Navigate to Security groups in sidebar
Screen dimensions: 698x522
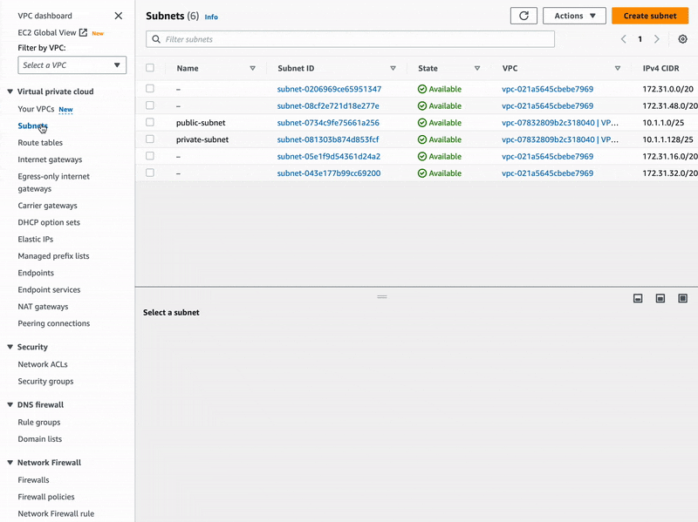click(45, 382)
